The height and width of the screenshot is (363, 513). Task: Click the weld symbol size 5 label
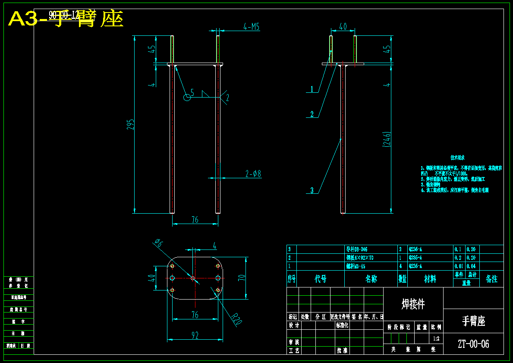[x=192, y=93]
